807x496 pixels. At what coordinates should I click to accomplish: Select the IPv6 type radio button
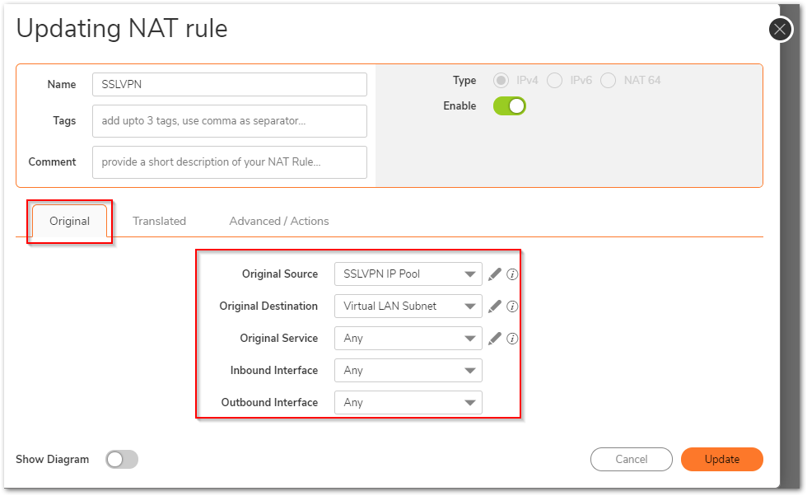pyautogui.click(x=554, y=81)
